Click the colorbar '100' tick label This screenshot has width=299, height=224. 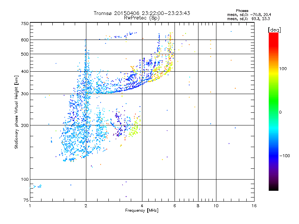click(x=283, y=69)
